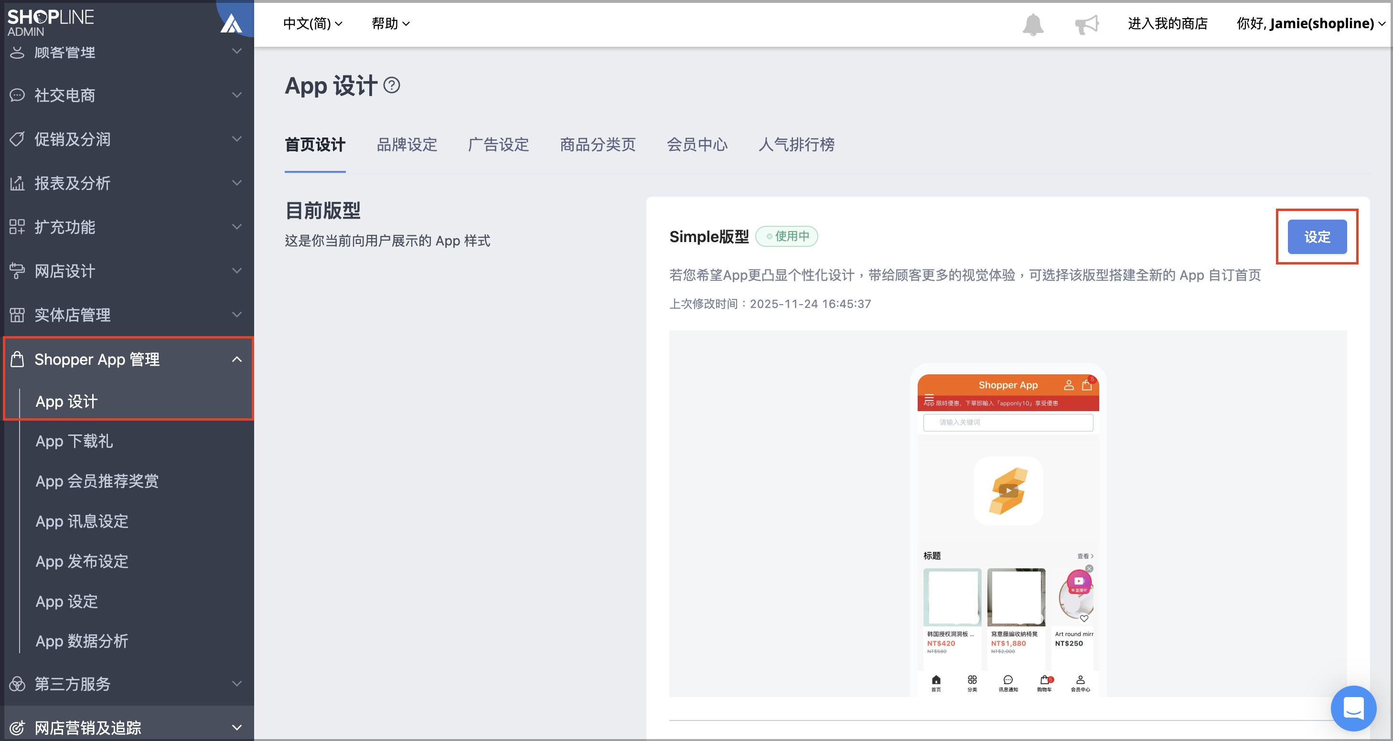Expand the 社交电商 menu
1393x741 pixels.
click(x=236, y=95)
